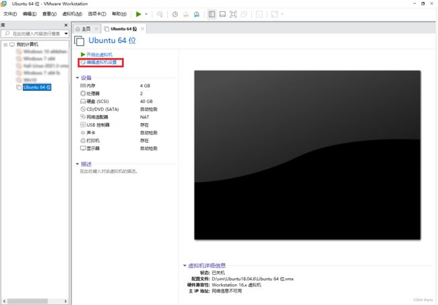This screenshot has width=438, height=305.
Task: Collapse the 设备 section
Action: [x=77, y=78]
